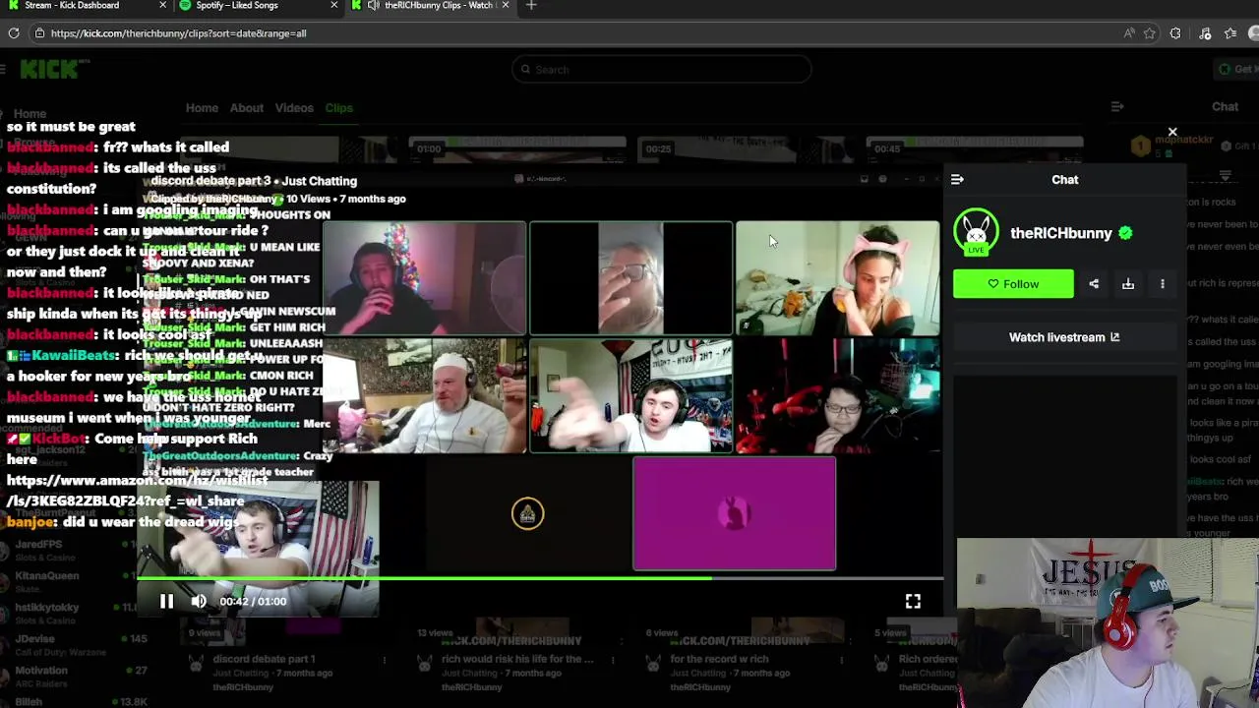Image resolution: width=1259 pixels, height=708 pixels.
Task: Open options for 'discord debate part 1' clip
Action: coord(385,660)
